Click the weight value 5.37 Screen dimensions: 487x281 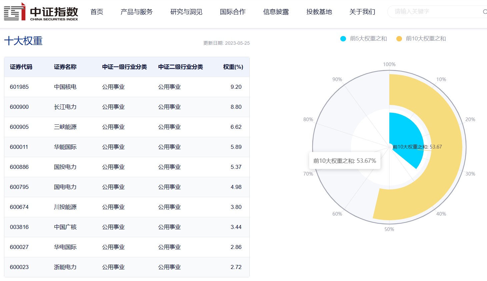tap(236, 167)
